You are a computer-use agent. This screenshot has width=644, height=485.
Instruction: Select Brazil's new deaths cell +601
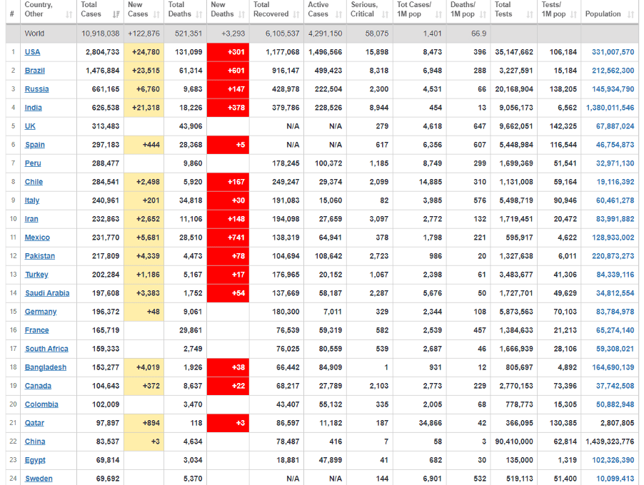228,71
